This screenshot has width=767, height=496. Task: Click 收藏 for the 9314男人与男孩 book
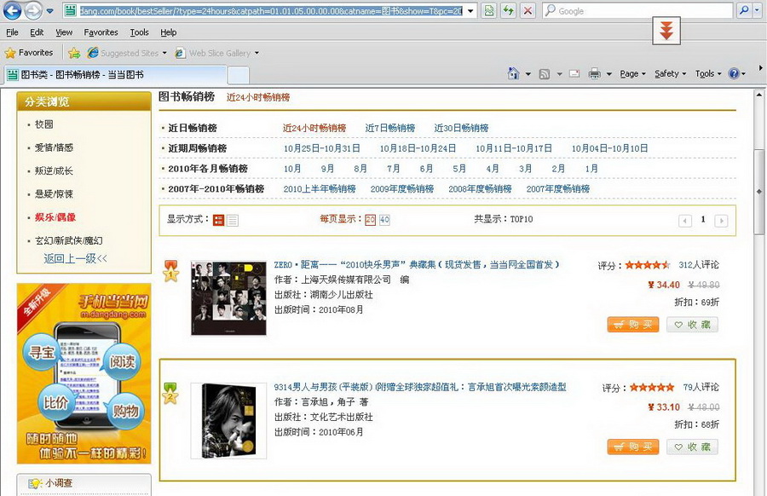[x=692, y=447]
